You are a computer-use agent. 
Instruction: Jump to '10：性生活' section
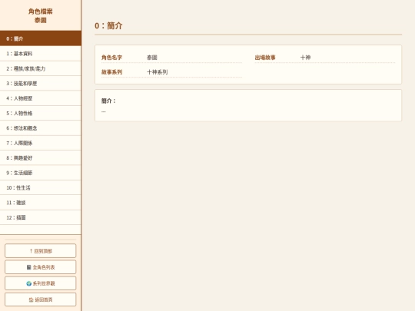pyautogui.click(x=41, y=188)
